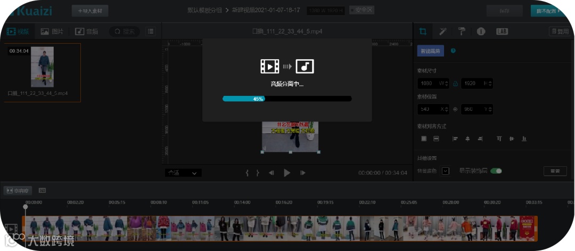Click the 45% audio separation progress bar
Image resolution: width=575 pixels, height=251 pixels.
coord(287,99)
